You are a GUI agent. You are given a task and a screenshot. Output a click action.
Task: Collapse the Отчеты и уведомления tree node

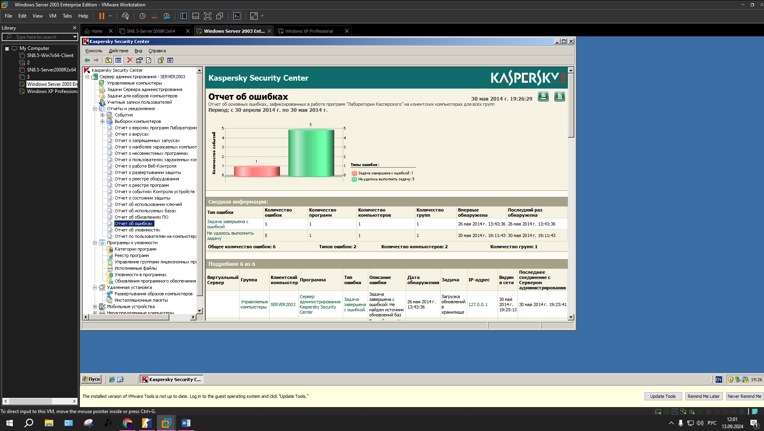pos(95,109)
